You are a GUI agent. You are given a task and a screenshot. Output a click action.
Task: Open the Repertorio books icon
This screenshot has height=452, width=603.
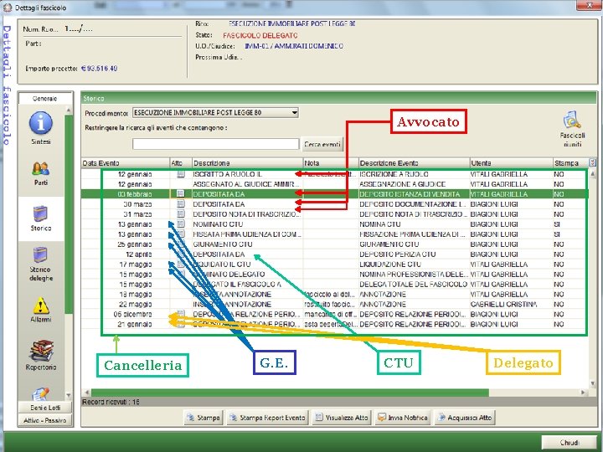[x=41, y=351]
